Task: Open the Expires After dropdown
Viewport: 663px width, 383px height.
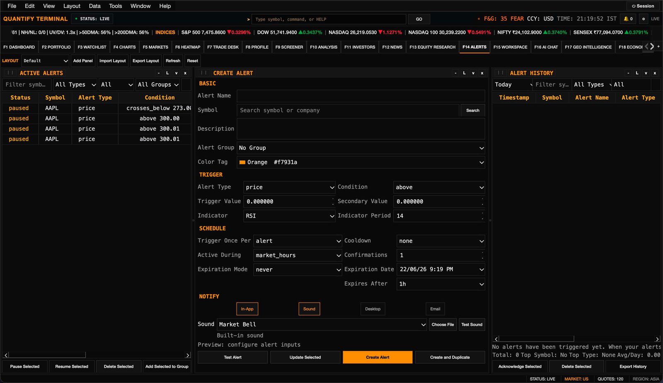Action: click(441, 284)
